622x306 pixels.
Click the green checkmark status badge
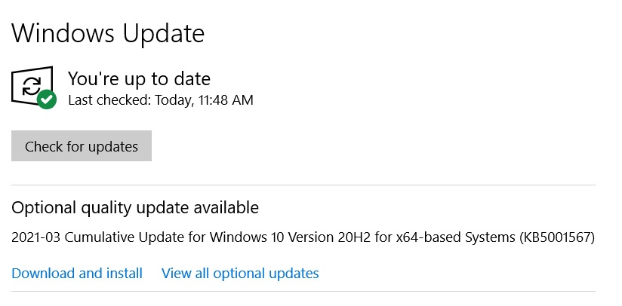click(47, 99)
